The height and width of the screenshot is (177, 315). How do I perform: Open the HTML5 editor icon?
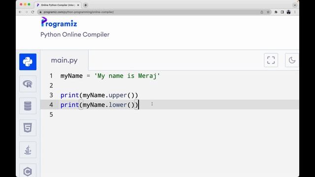click(28, 128)
